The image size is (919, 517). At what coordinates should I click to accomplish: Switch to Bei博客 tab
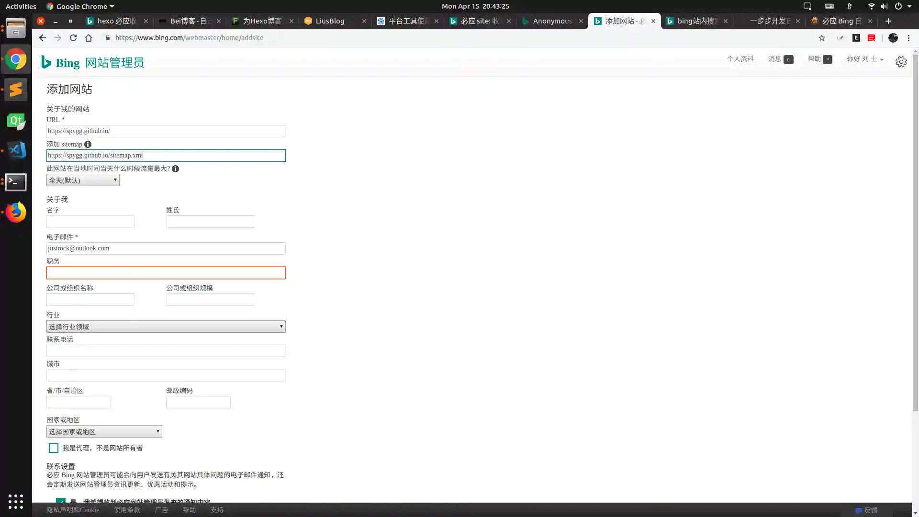tap(189, 21)
